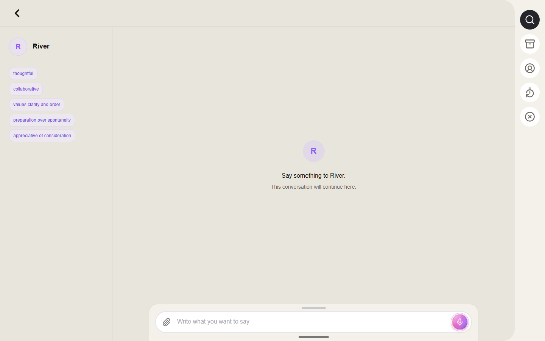Select the "thoughtful" trait tag
The height and width of the screenshot is (341, 545).
click(x=23, y=74)
